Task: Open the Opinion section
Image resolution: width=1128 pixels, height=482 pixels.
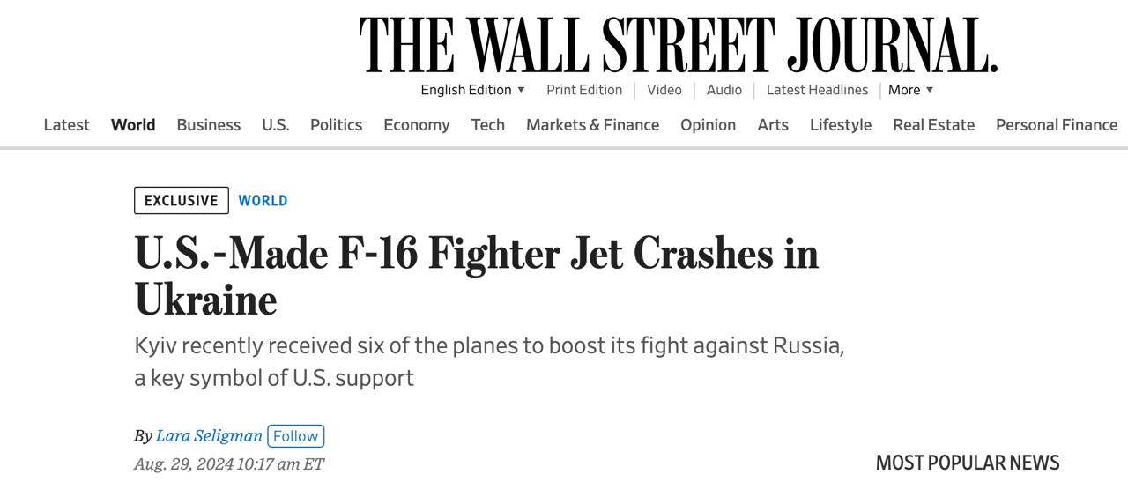Action: pos(708,125)
